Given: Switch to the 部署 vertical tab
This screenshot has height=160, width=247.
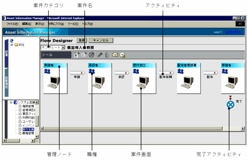Looking at the screenshot, I should click(6, 53).
